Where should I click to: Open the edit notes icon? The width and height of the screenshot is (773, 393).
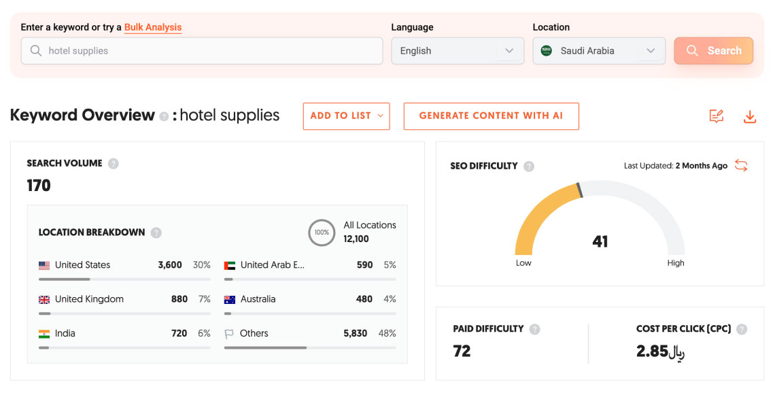click(716, 117)
